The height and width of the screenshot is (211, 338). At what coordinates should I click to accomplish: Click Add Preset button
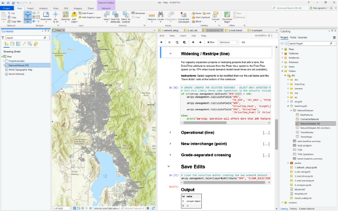pyautogui.click(x=87, y=13)
